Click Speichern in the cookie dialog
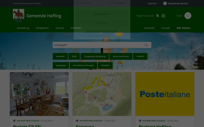The width and height of the screenshot is (204, 127). [102, 23]
